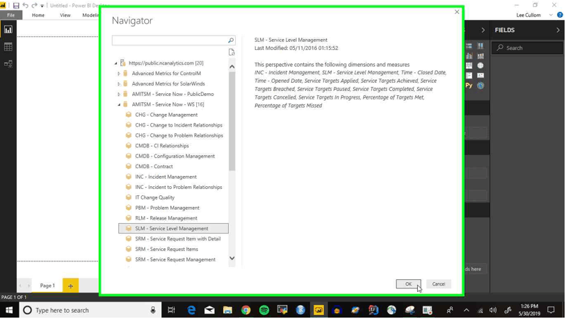Open the File menu in Power BI

point(11,15)
